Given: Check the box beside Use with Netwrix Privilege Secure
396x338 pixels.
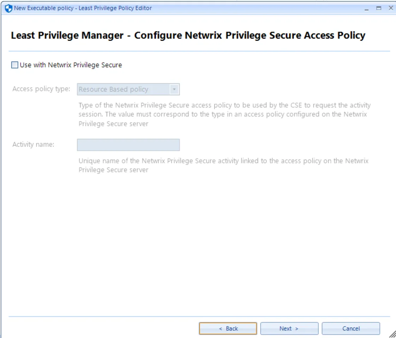Looking at the screenshot, I should click(x=14, y=65).
